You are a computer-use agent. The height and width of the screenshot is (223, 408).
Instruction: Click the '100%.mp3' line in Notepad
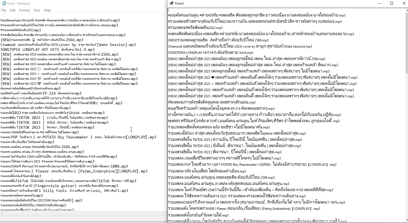64,167
